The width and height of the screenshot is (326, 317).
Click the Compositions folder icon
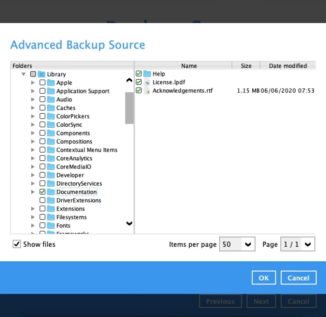coord(51,141)
